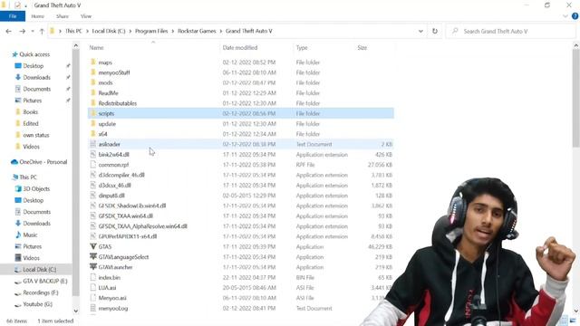Select the menyooStuff folder row
The height and width of the screenshot is (326, 580).
241,72
